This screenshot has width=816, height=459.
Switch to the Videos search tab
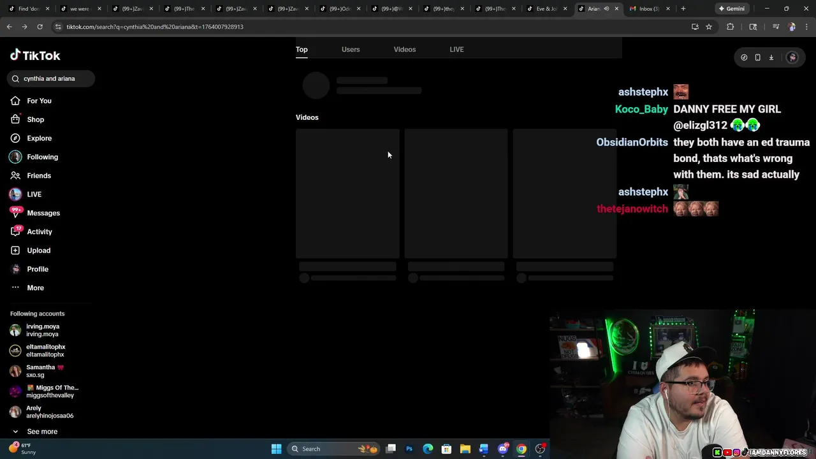405,49
